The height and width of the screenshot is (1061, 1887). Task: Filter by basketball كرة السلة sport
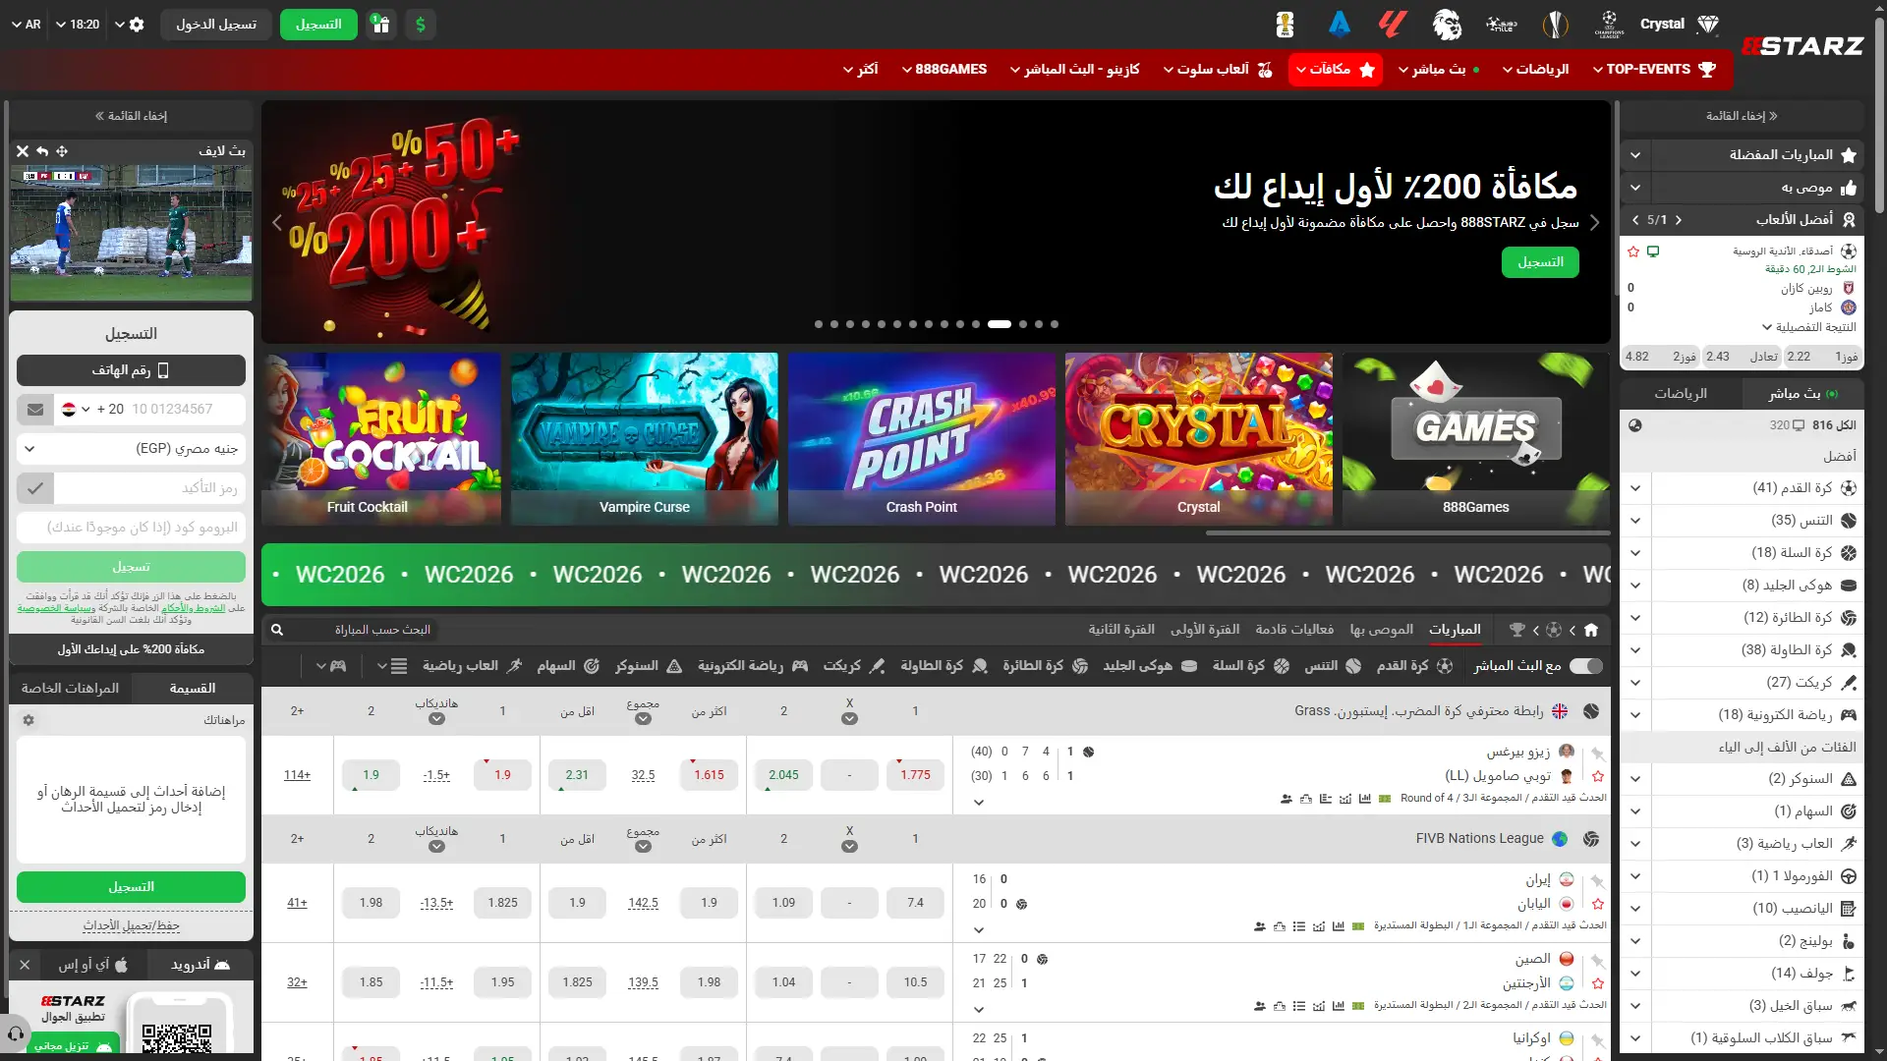tap(1250, 666)
